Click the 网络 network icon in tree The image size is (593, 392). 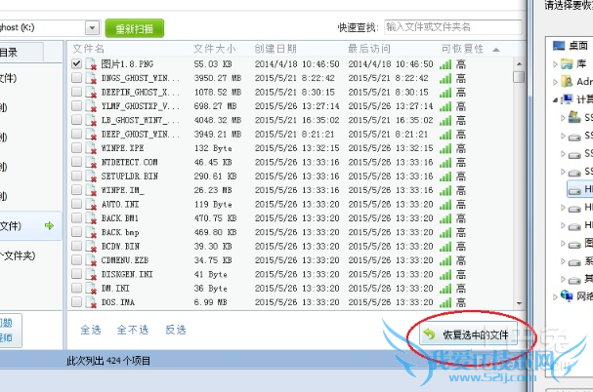[567, 295]
